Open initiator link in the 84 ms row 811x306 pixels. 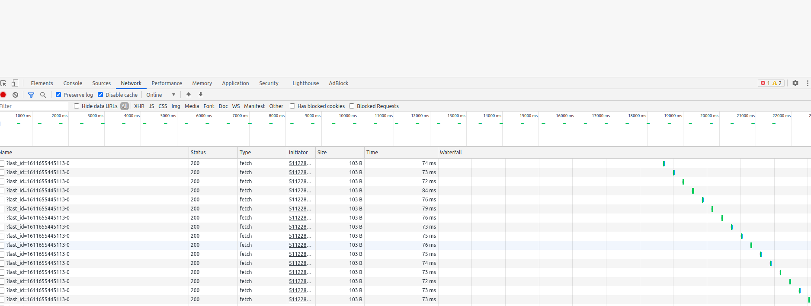pos(300,191)
